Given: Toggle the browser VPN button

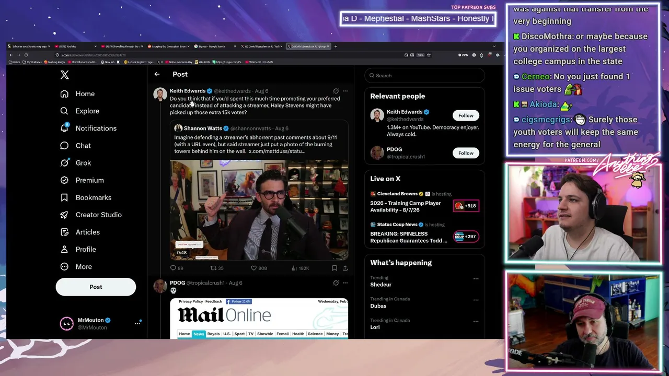Looking at the screenshot, I should (464, 55).
